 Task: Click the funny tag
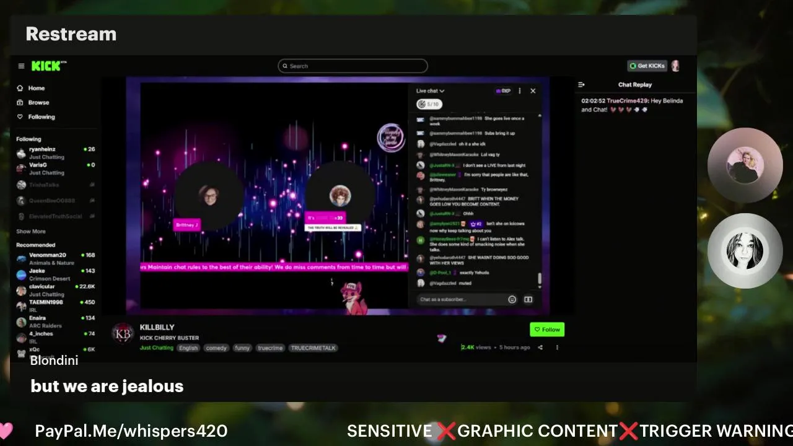coord(242,348)
